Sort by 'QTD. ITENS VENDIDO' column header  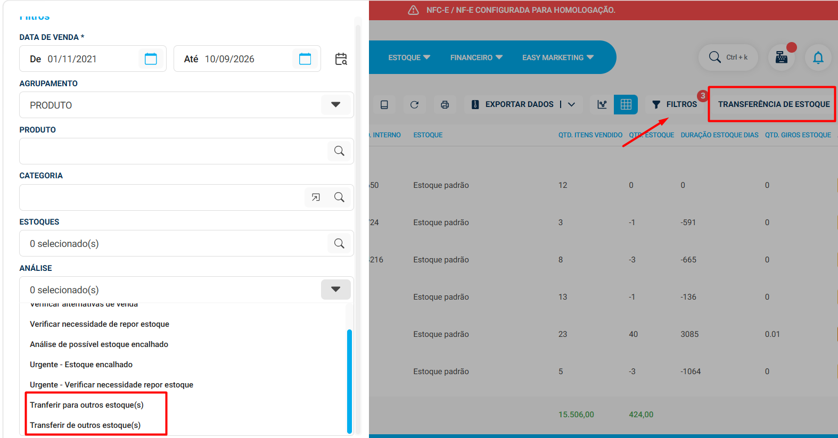(590, 135)
